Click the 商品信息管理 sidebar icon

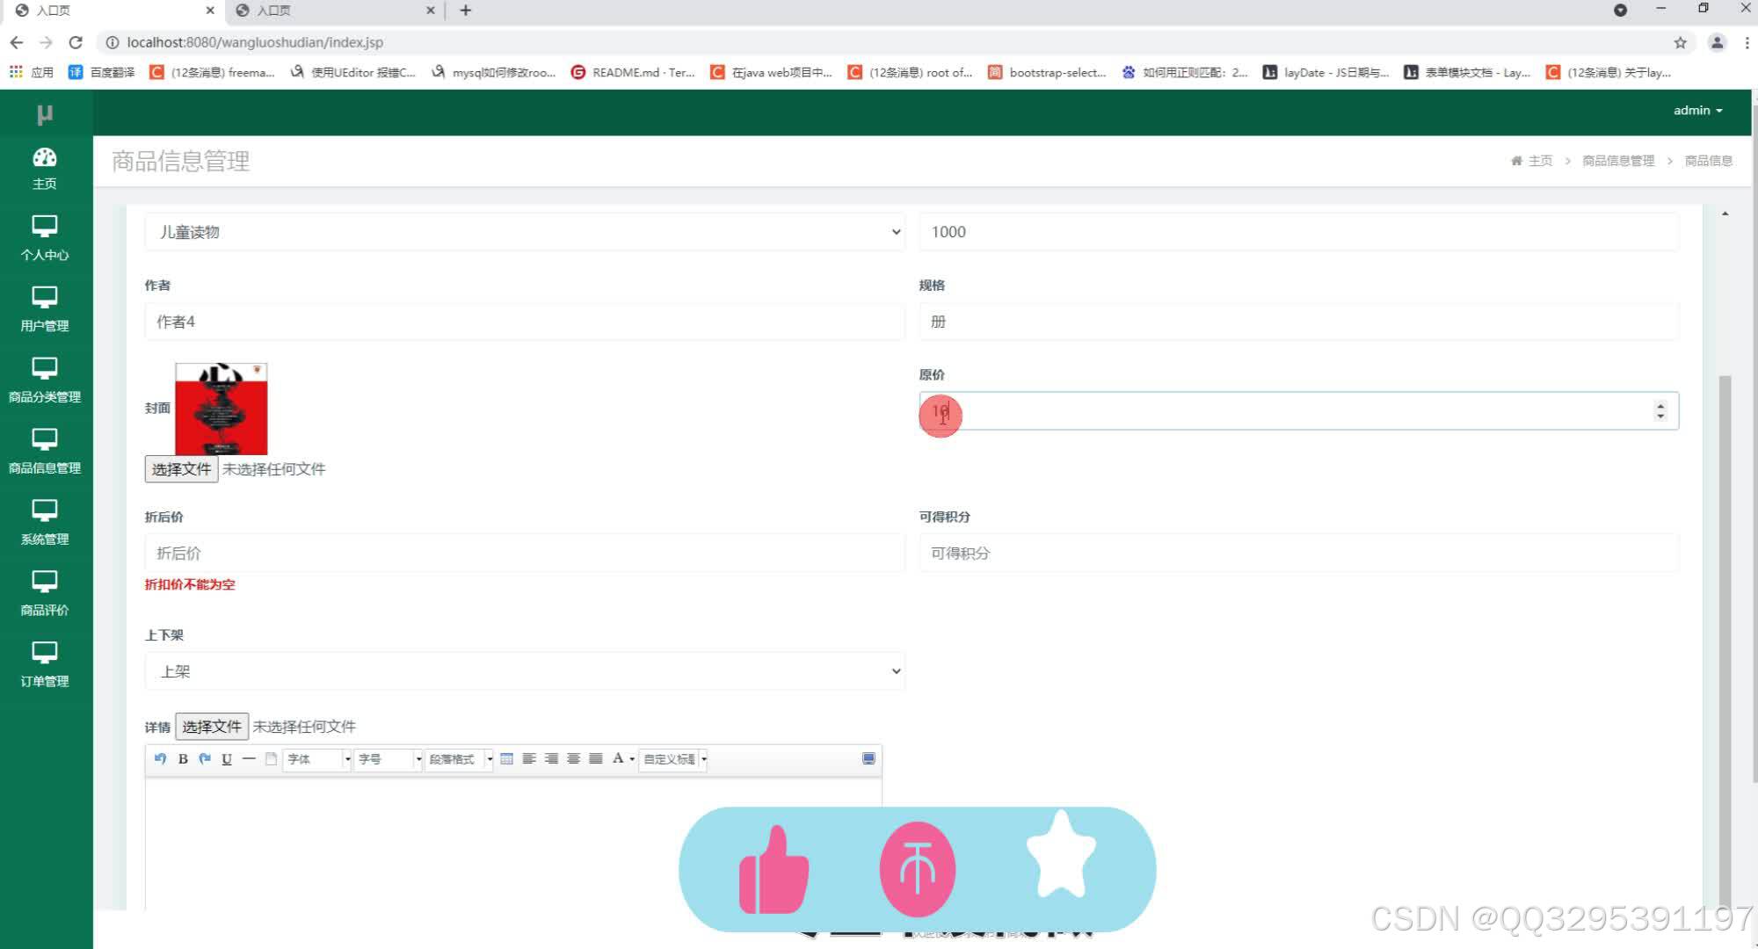click(47, 456)
